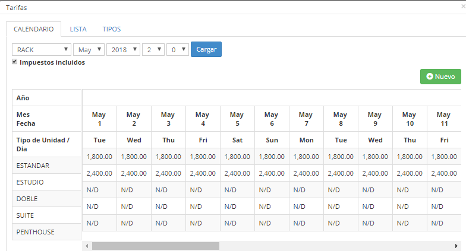Click the horizontal scrollbar right arrow

point(456,246)
